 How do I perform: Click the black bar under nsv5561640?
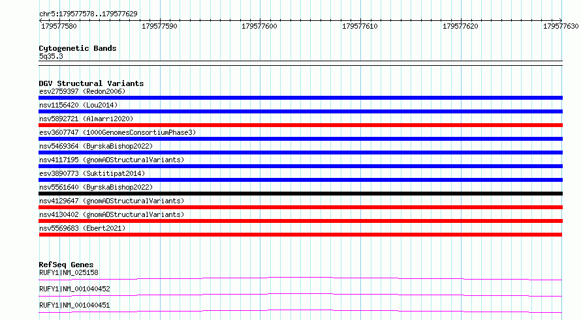(x=300, y=194)
